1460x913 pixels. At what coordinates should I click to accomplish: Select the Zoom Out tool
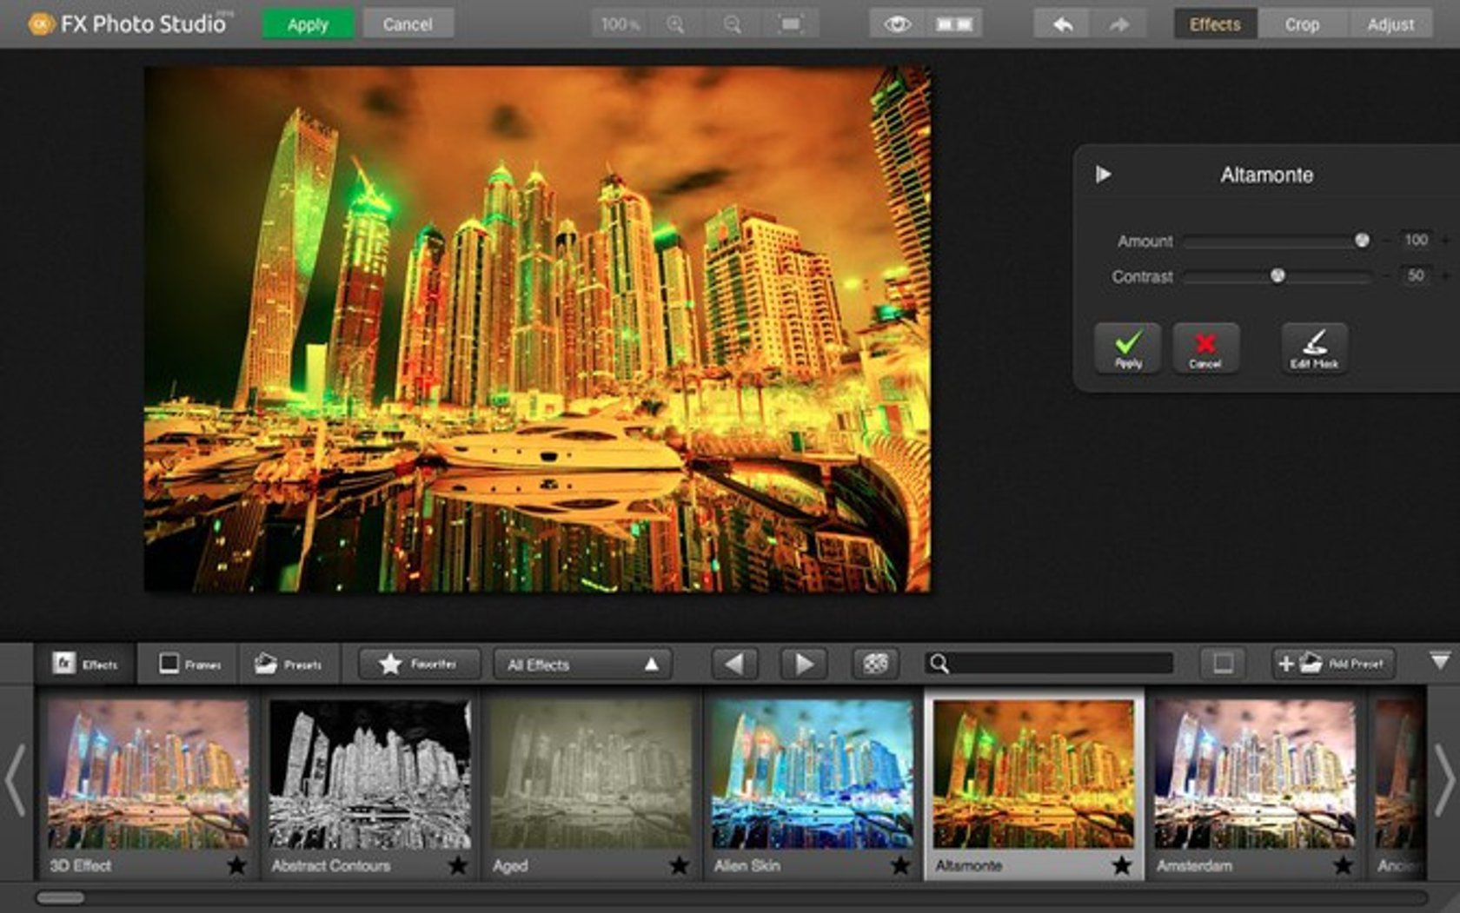click(734, 23)
